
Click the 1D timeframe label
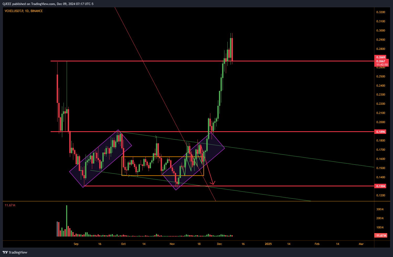(27, 11)
